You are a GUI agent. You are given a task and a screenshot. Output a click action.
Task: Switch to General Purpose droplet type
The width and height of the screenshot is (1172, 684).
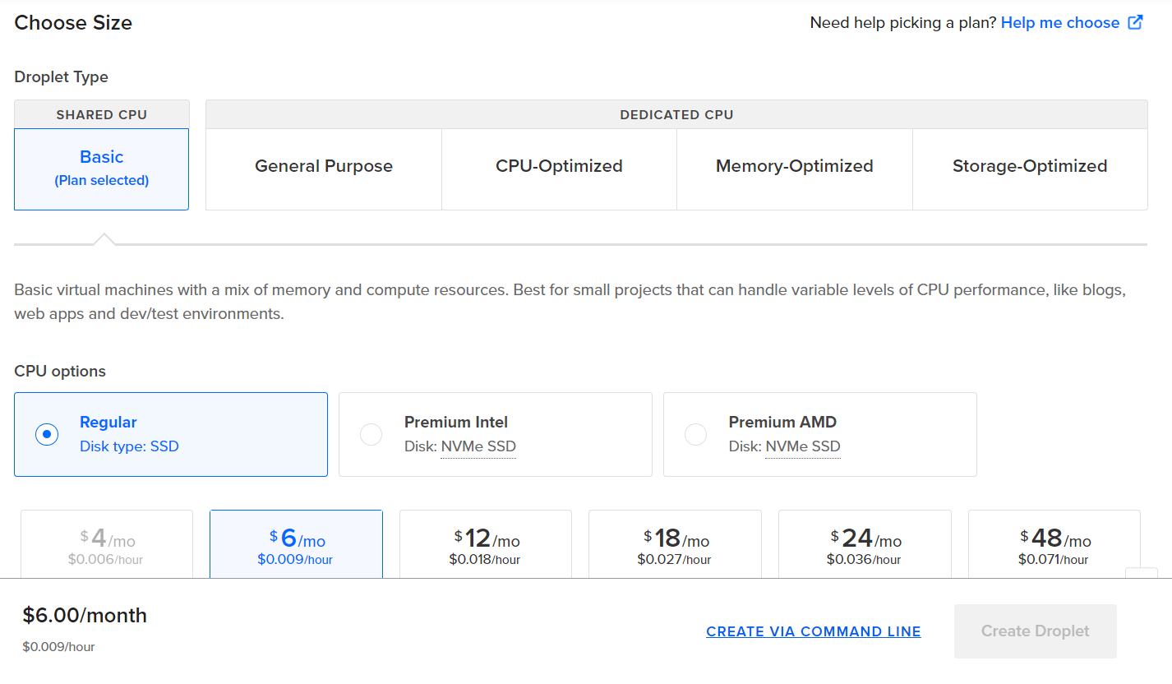coord(324,167)
